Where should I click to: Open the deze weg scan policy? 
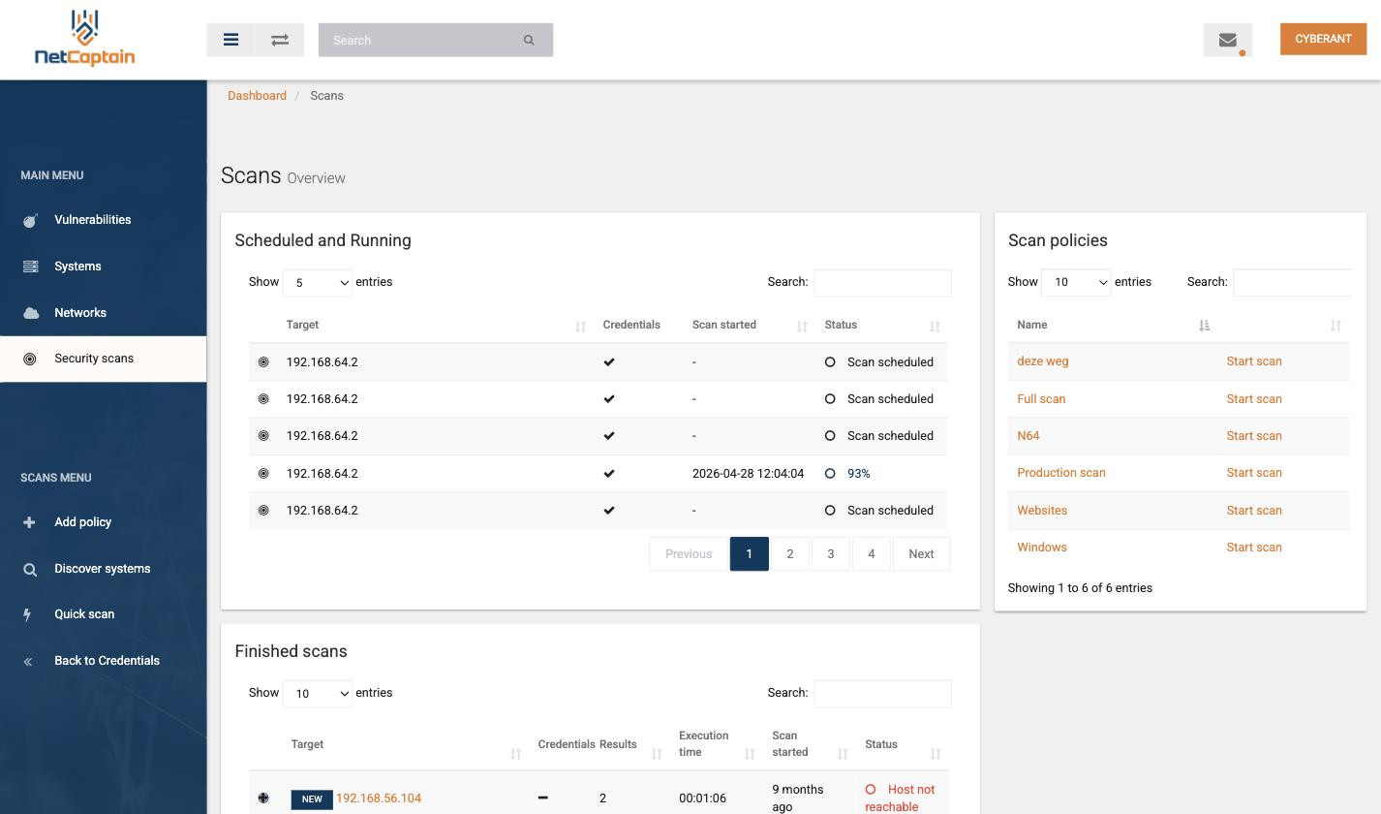pyautogui.click(x=1043, y=361)
